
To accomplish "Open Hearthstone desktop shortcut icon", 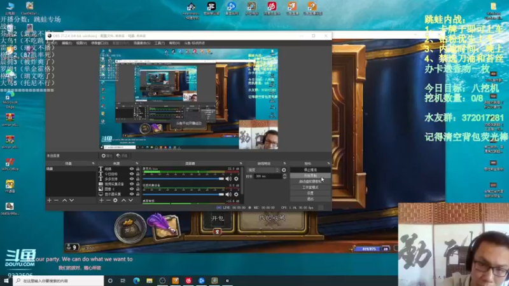I will click(x=191, y=11).
